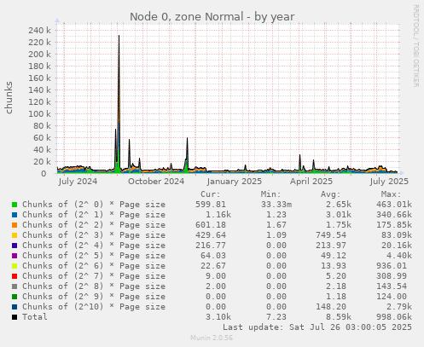Click the 'Chunks of (2^ 4) * Page size' legend label
The image size is (424, 347).
(94, 246)
